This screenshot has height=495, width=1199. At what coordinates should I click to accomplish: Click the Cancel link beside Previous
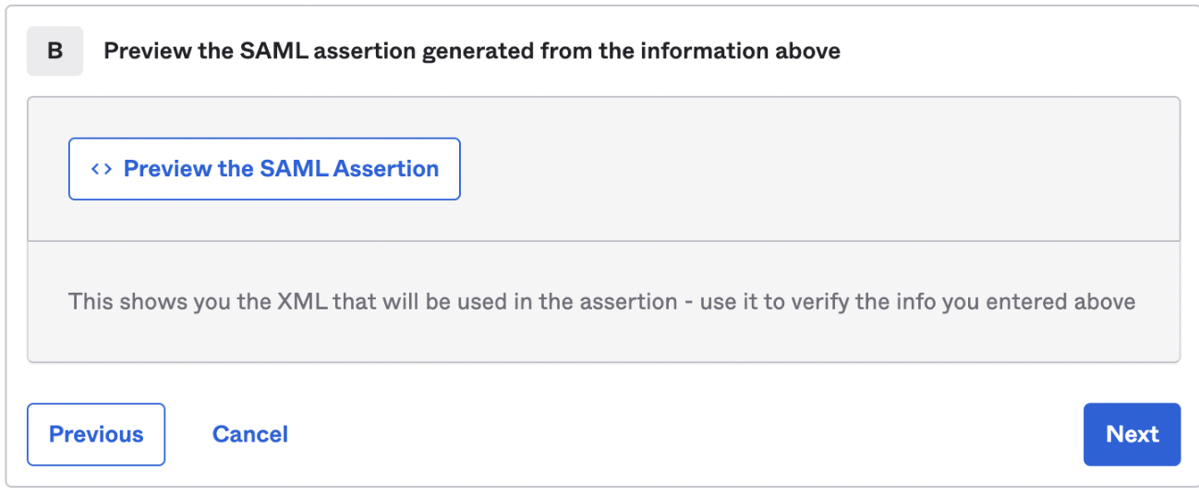coord(250,434)
